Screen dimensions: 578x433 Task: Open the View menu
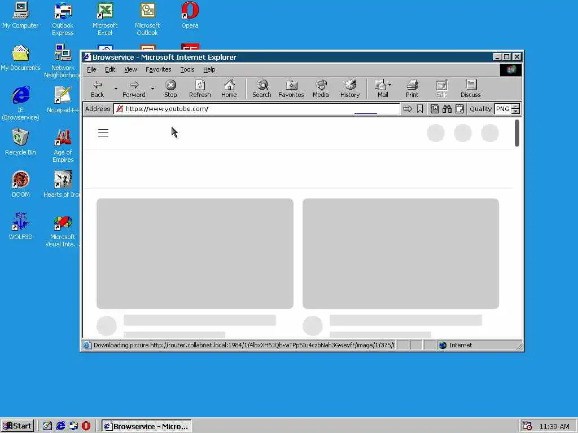pyautogui.click(x=130, y=69)
